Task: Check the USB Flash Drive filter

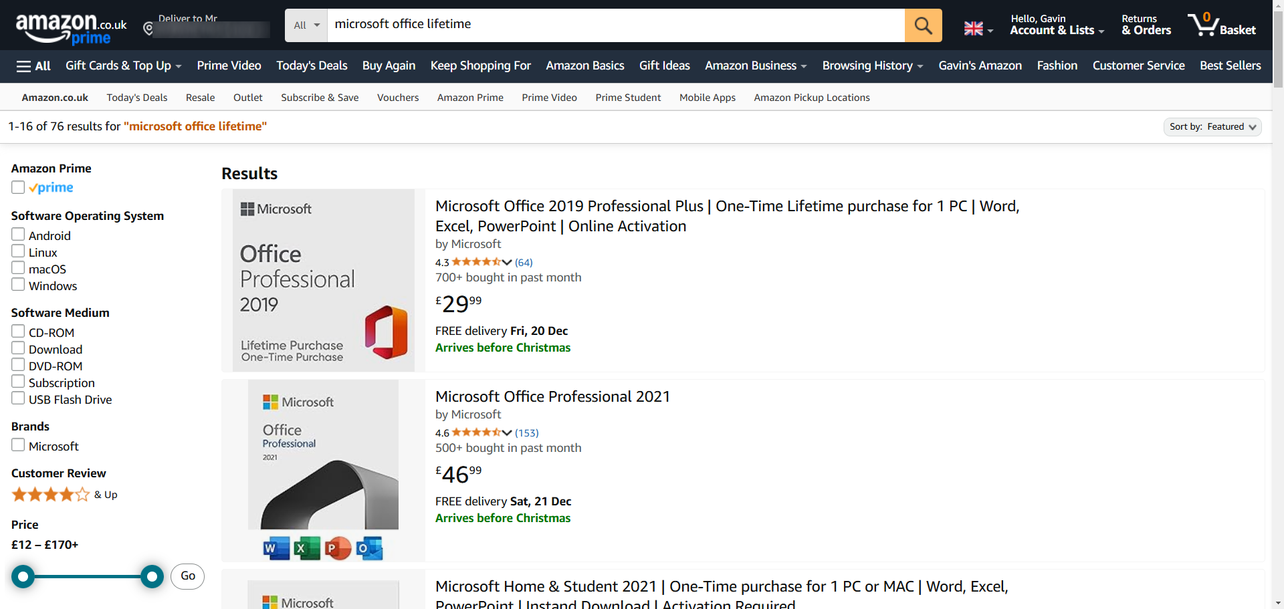Action: coord(18,398)
